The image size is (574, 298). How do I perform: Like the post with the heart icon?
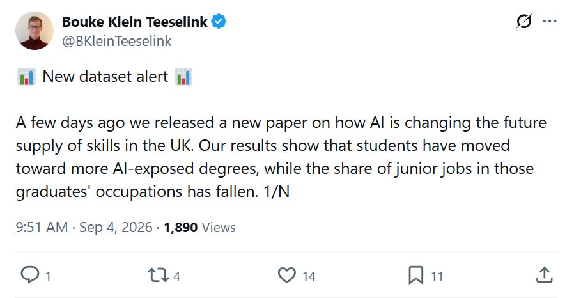286,276
